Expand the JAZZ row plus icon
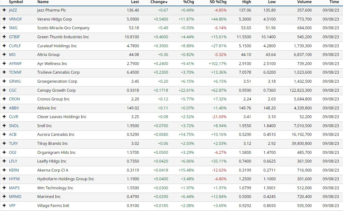This screenshot has width=343, height=211. 4,10
